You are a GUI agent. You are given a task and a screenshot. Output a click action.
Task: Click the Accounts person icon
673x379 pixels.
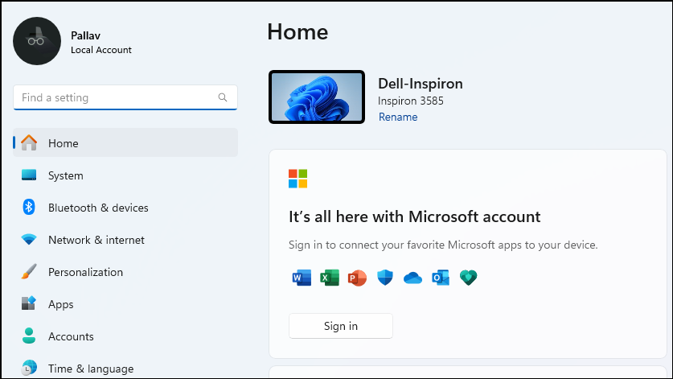29,336
